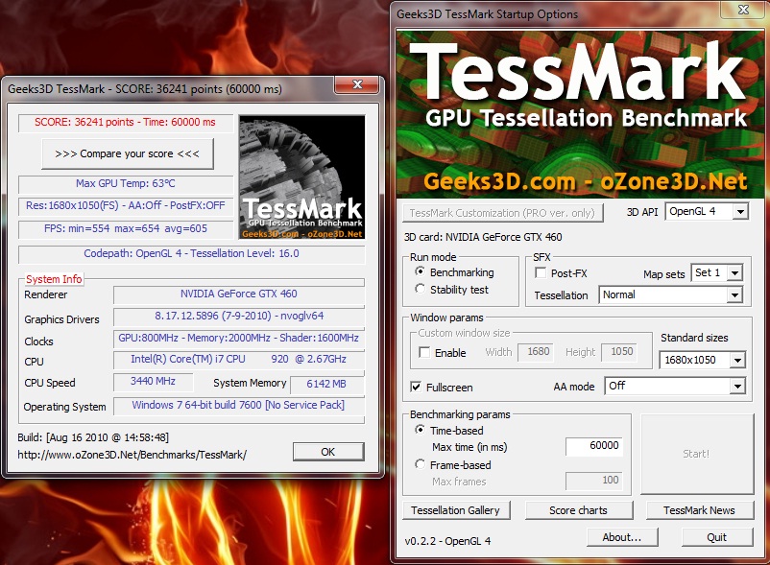Close the TessMark score results window
Image resolution: width=770 pixels, height=565 pixels.
[x=357, y=84]
